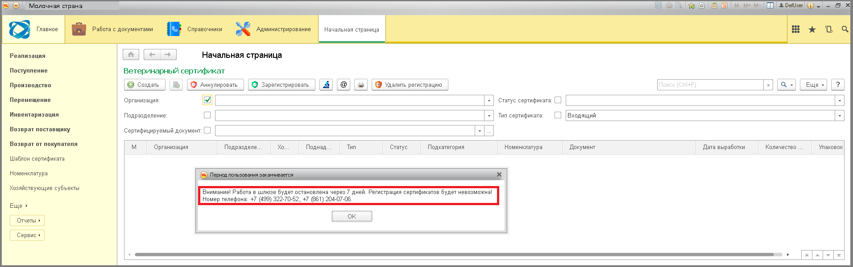853x267 pixels.
Task: Close the Период пользования заканчивается dialog
Action: tap(499, 174)
